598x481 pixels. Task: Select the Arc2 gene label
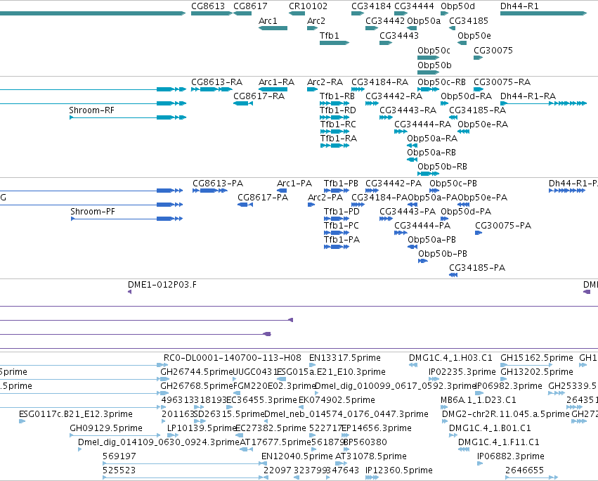coord(316,20)
